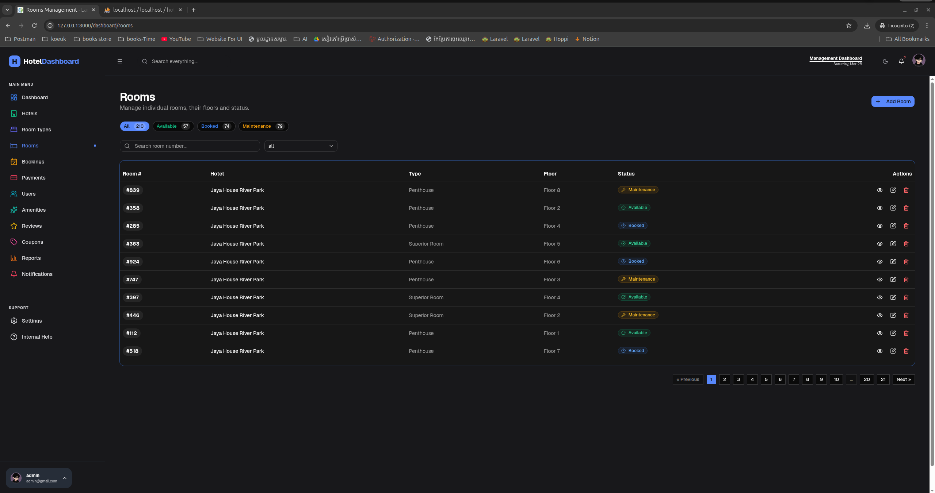935x493 pixels.
Task: Filter rooms by Booked tab
Action: point(216,126)
